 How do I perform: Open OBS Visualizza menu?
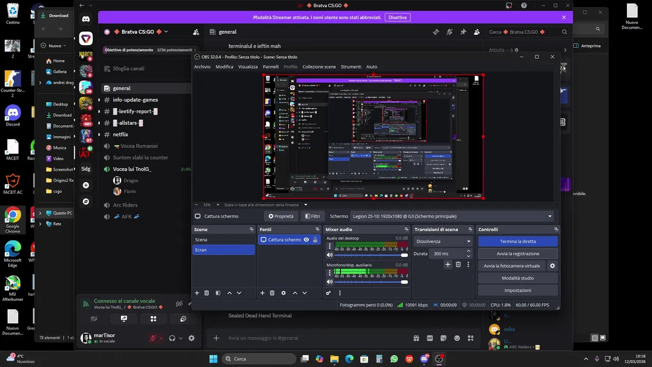click(248, 67)
